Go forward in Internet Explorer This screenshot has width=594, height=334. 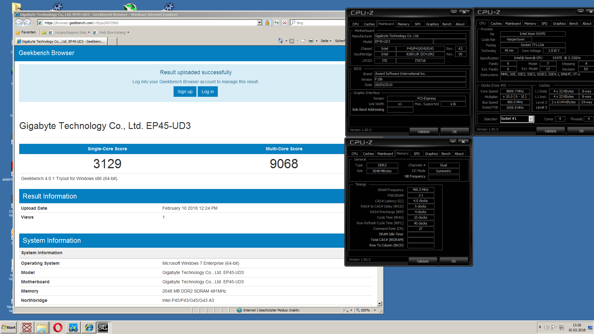(27, 23)
